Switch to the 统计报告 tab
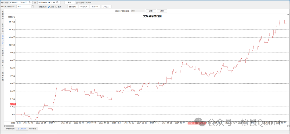Image resolution: width=290 pixels, height=134 pixels. (33, 129)
